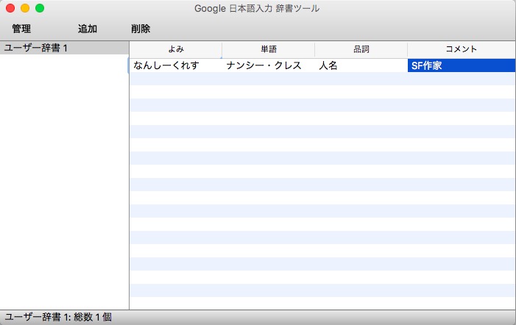
Task: Maximize the window with the green button
Action: [40, 8]
